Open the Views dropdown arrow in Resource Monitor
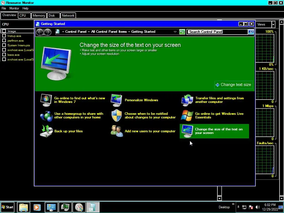The height and width of the screenshot is (213, 284). 273,24
